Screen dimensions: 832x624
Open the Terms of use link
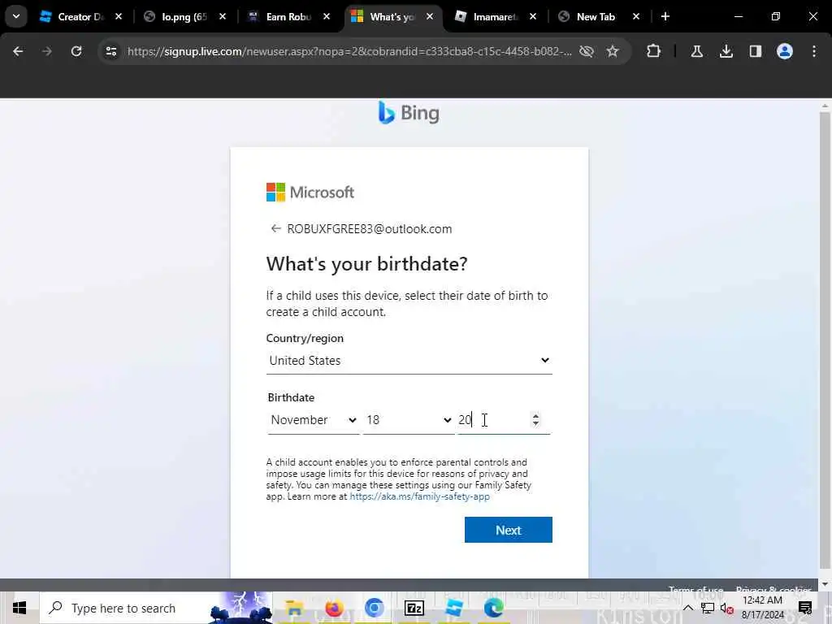click(695, 589)
